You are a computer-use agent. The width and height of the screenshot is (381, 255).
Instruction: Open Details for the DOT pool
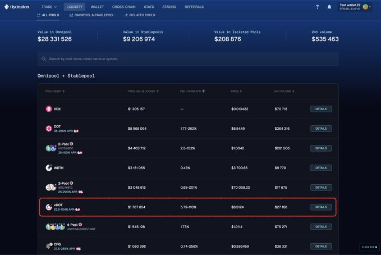coord(321,129)
